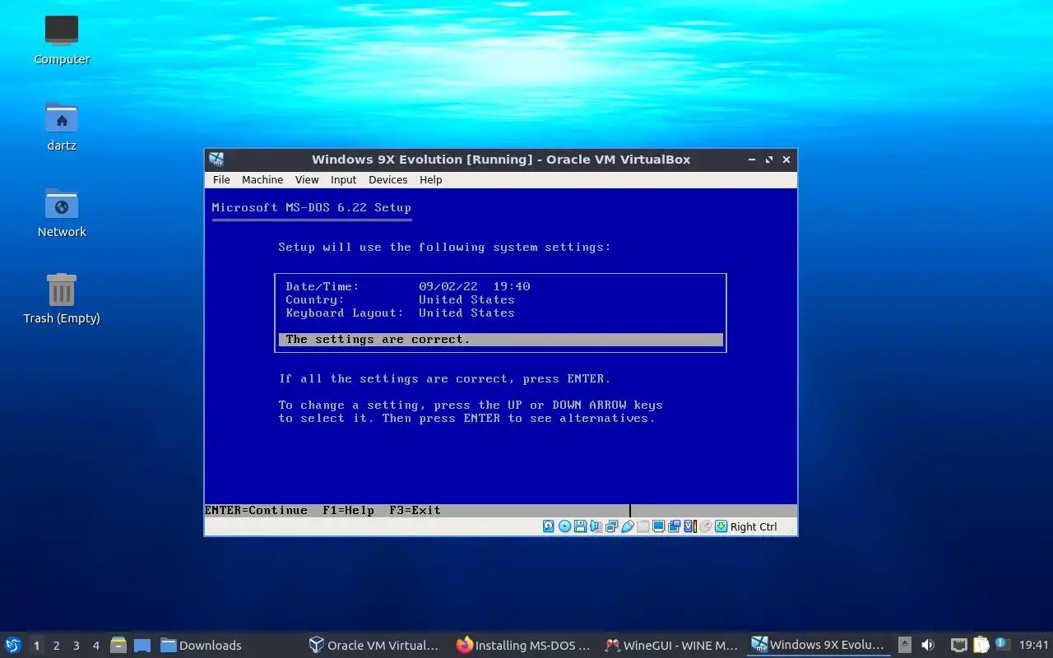This screenshot has height=658, width=1053.
Task: Open the Lubuntu application menu
Action: tap(13, 645)
